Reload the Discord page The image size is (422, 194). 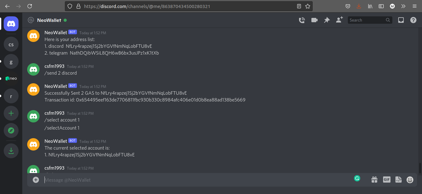pyautogui.click(x=30, y=6)
